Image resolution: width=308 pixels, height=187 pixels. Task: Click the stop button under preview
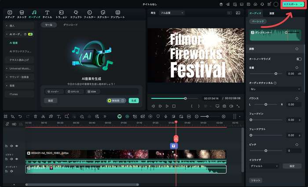[174, 106]
